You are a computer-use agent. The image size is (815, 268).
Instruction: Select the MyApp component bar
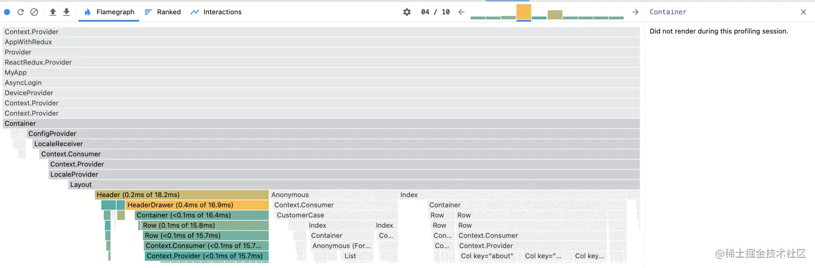(321, 73)
